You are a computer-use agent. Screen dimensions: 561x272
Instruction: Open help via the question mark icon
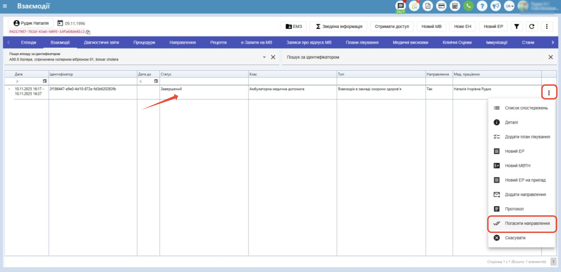tap(482, 6)
